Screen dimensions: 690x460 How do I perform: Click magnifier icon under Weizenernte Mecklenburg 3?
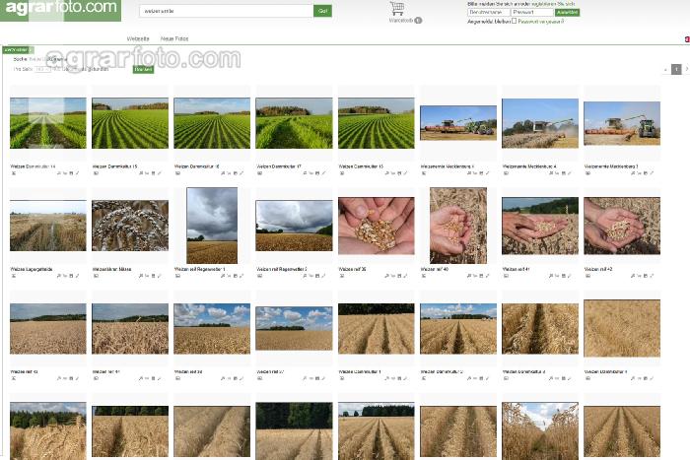pos(633,173)
